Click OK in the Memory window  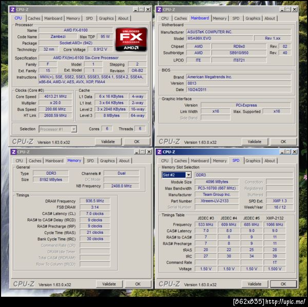point(138,284)
